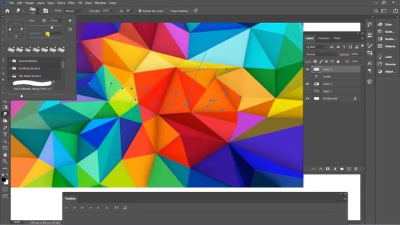This screenshot has width=400, height=225.
Task: Open layer filter Kind dropdown
Action: [x=316, y=47]
